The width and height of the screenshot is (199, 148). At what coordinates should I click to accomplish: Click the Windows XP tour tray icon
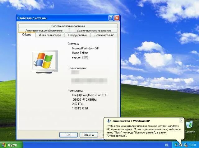click(181, 145)
